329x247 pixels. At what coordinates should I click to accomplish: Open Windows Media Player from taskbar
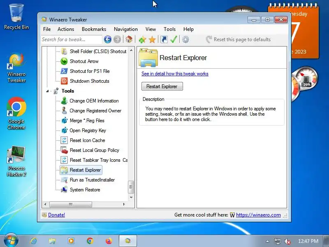coord(71,241)
